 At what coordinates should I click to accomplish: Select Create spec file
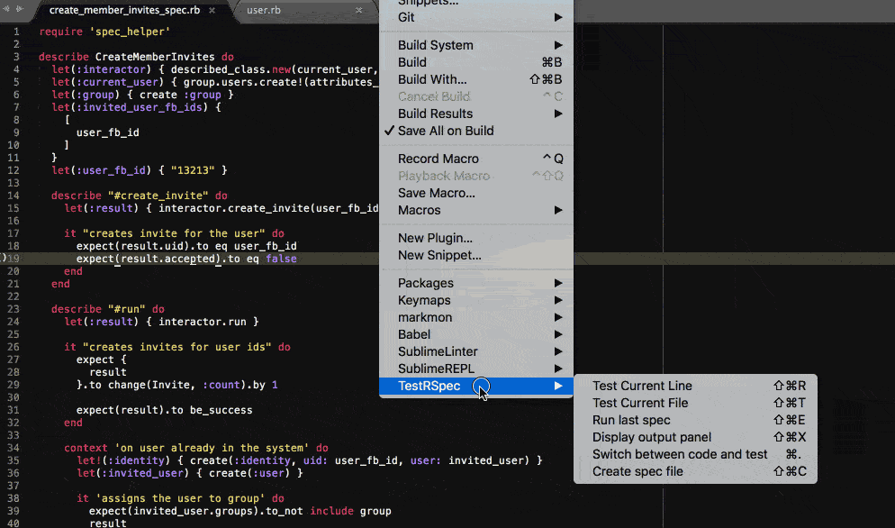(695, 472)
